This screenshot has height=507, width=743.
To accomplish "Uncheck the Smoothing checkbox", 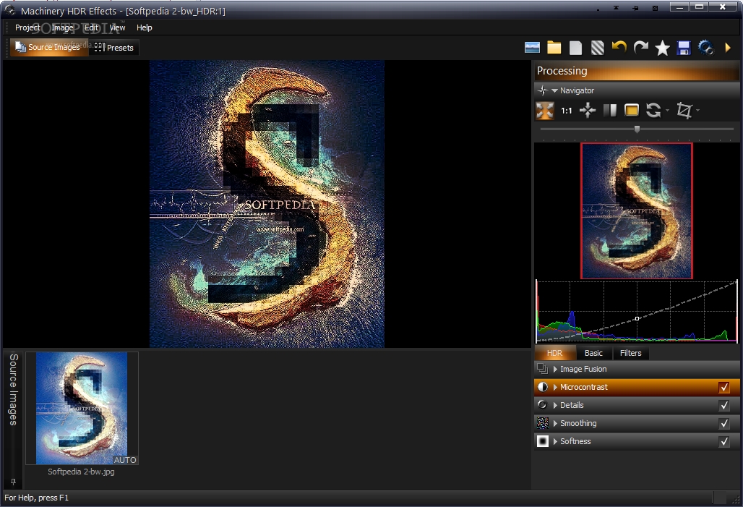I will [724, 423].
